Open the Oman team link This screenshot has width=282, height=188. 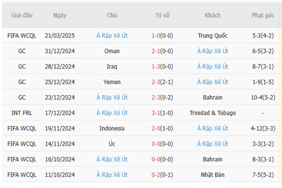pos(112,51)
